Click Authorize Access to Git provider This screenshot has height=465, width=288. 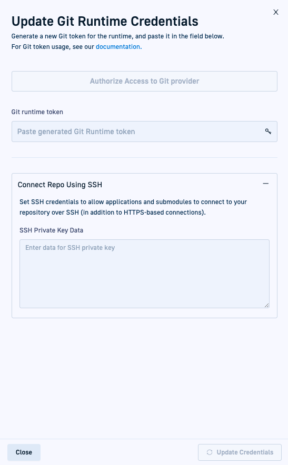coord(144,81)
